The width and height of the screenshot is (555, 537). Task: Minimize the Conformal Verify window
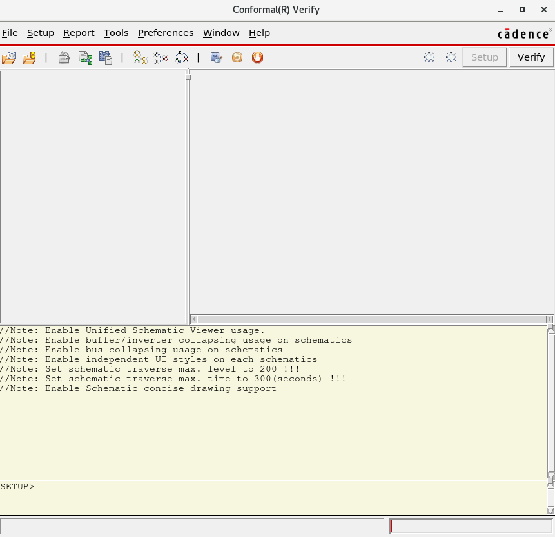500,10
